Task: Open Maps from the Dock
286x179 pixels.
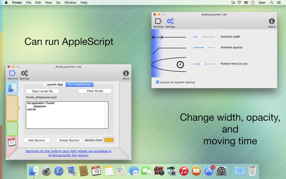Action: point(121,171)
